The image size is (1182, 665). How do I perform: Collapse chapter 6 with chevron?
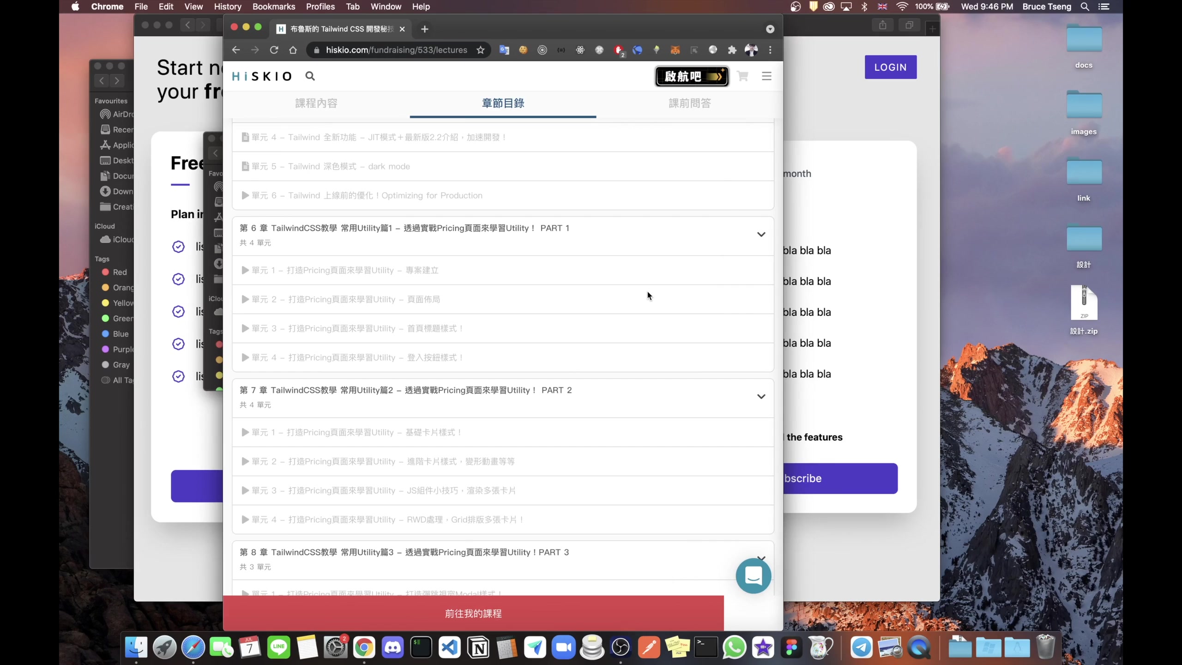pyautogui.click(x=761, y=235)
